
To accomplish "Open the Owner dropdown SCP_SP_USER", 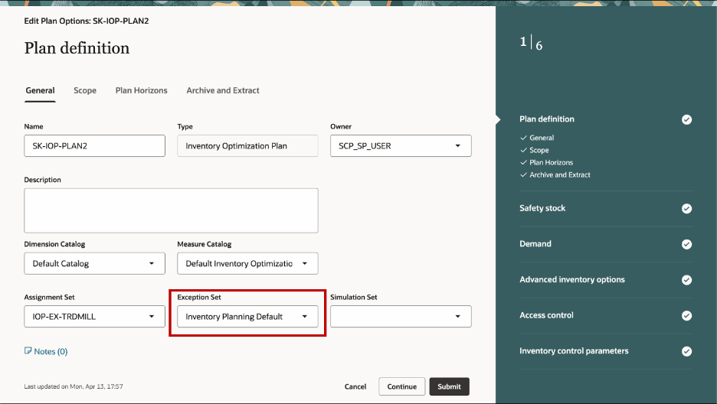I will point(401,145).
